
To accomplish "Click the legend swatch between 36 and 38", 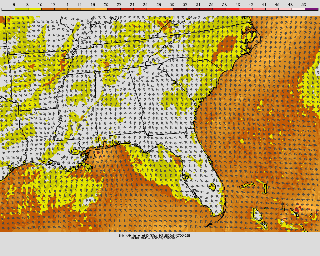I will pyautogui.click(x=219, y=9).
